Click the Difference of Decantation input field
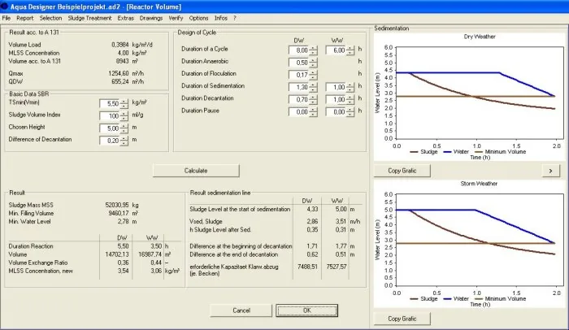The height and width of the screenshot is (330, 569). coord(109,141)
